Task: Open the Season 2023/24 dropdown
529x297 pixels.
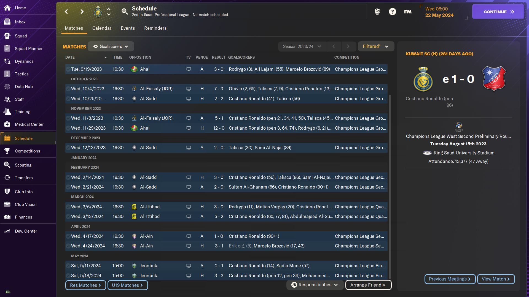Action: 302,47
